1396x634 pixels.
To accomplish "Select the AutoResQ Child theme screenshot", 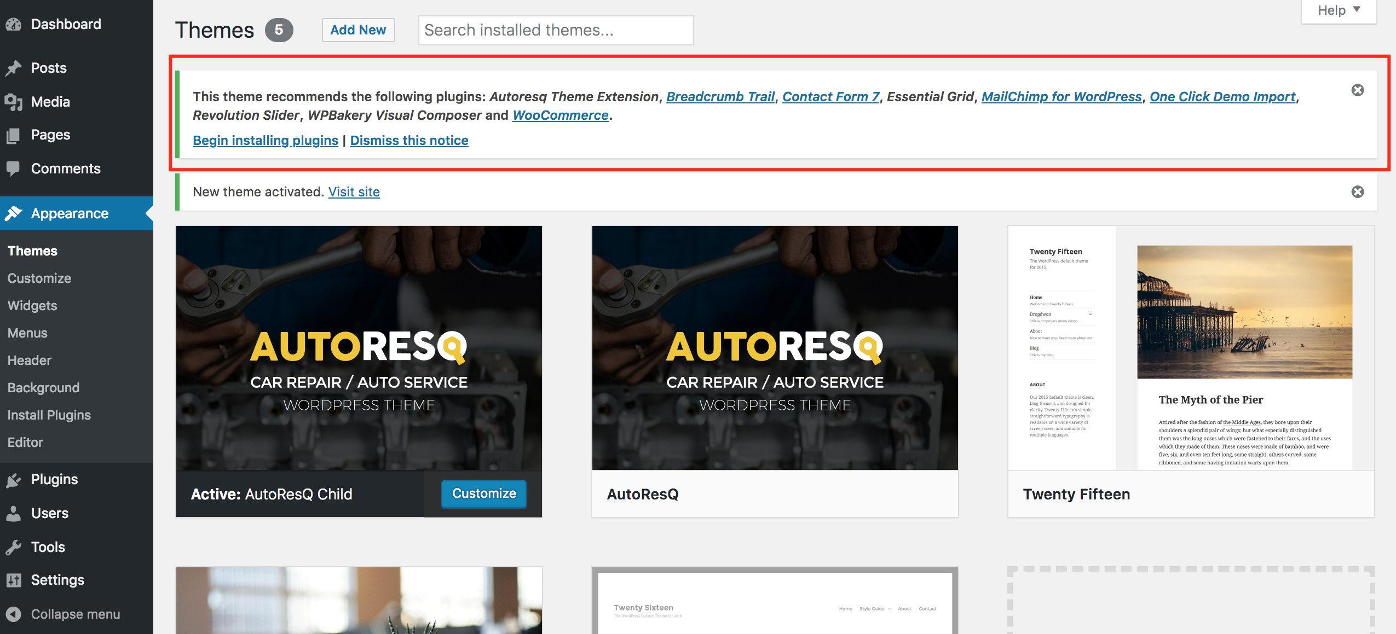I will pos(359,348).
